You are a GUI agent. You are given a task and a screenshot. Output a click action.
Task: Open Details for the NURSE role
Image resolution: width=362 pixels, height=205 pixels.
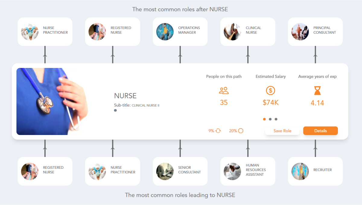point(320,131)
